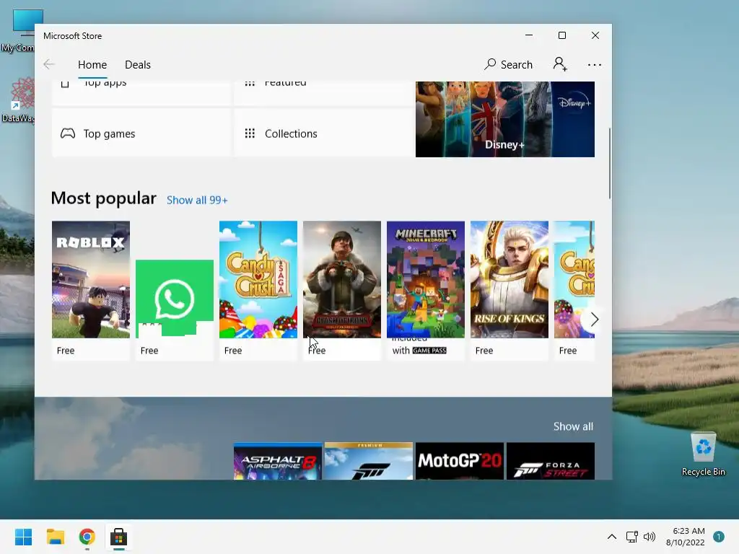739x554 pixels.
Task: Click the Game Pass badge under Minecraft
Action: 429,351
